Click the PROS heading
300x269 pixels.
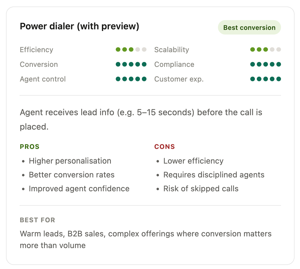[30, 146]
